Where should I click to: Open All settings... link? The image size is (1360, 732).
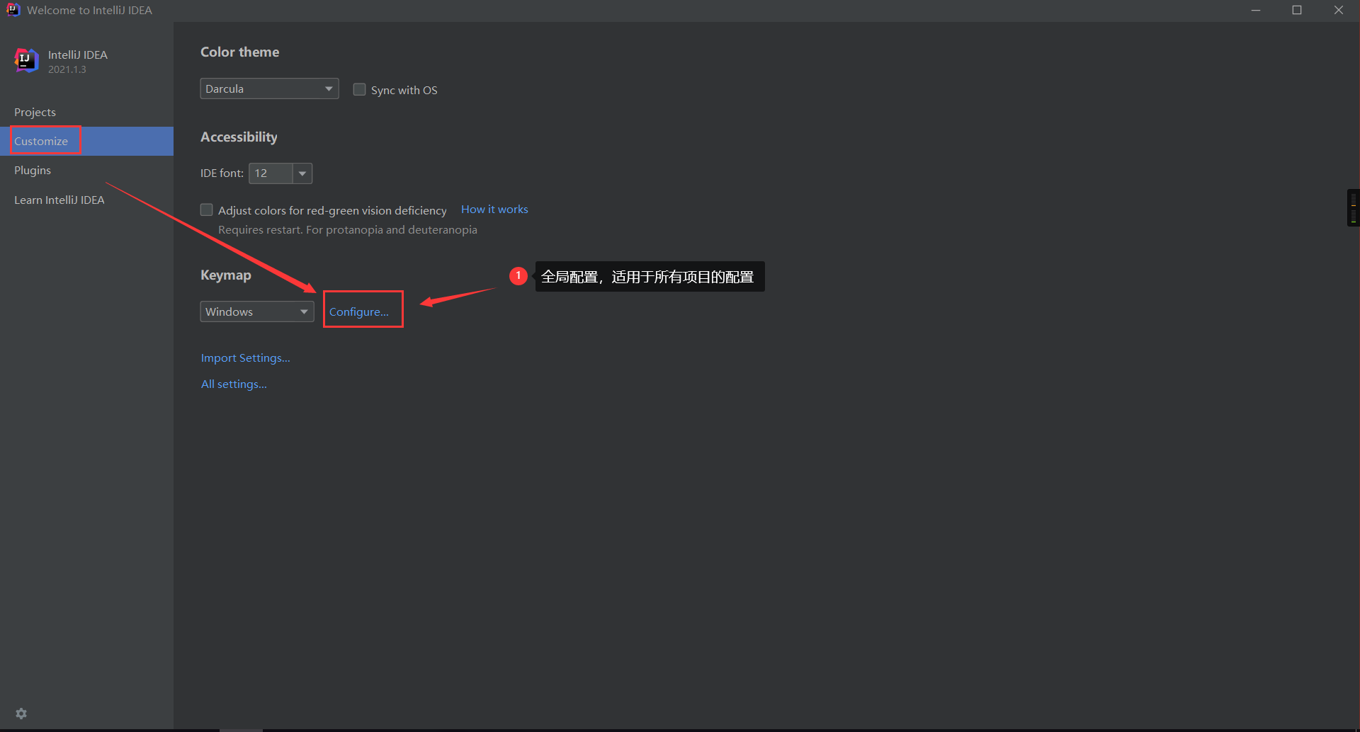(x=234, y=384)
